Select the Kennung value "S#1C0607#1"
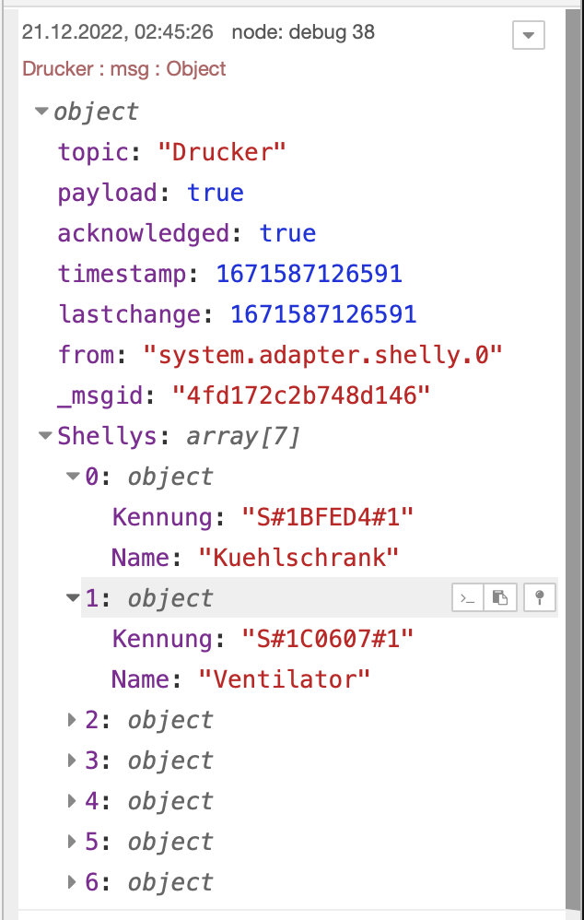 click(327, 639)
